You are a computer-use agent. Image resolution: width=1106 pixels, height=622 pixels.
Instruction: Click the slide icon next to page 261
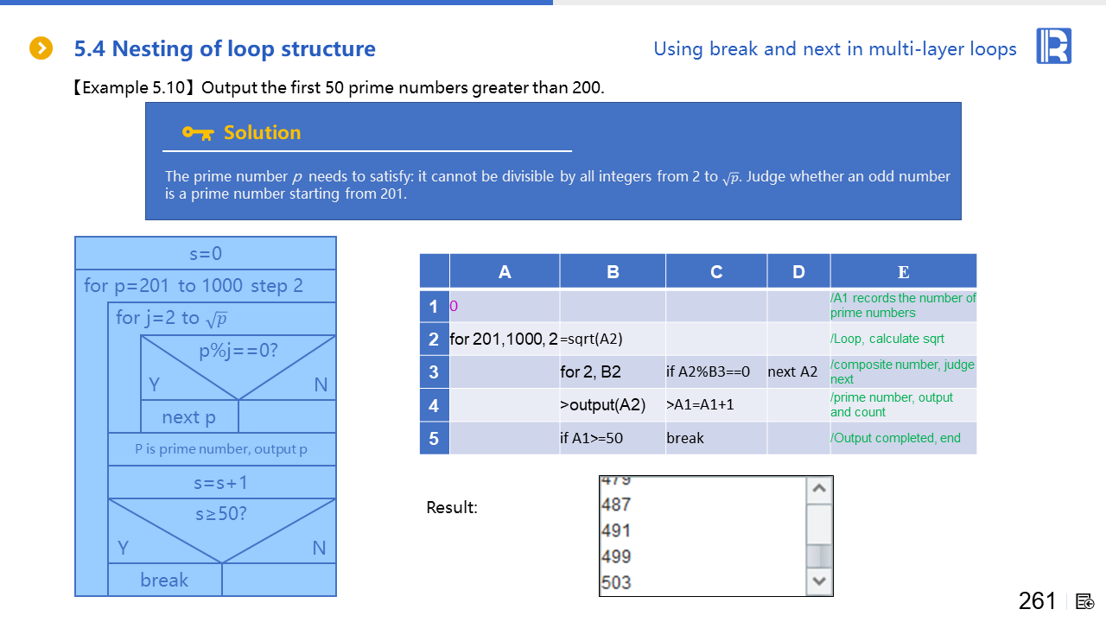1085,601
